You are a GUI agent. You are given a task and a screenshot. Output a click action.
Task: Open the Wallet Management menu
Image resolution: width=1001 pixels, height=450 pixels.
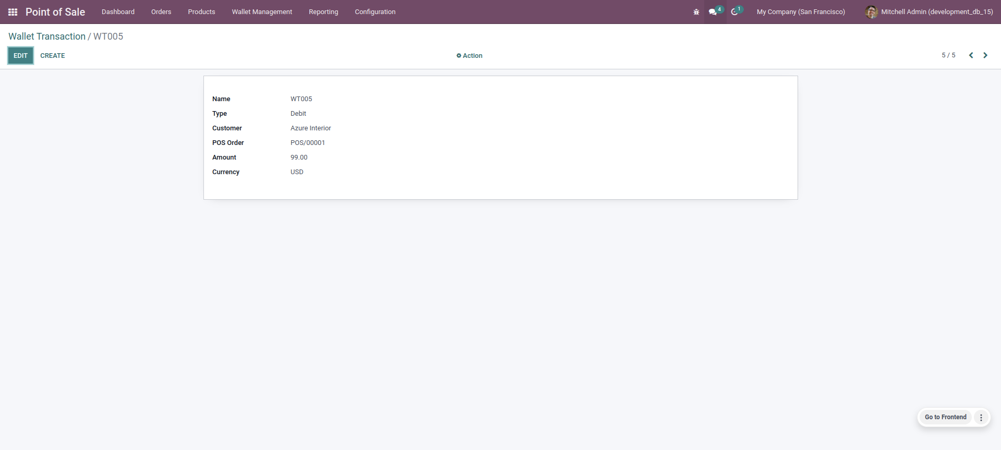pos(262,12)
